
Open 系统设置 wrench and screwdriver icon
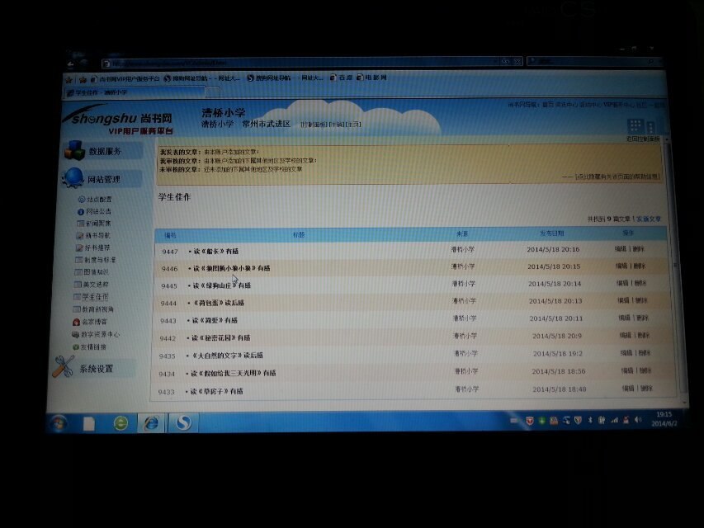coord(63,368)
